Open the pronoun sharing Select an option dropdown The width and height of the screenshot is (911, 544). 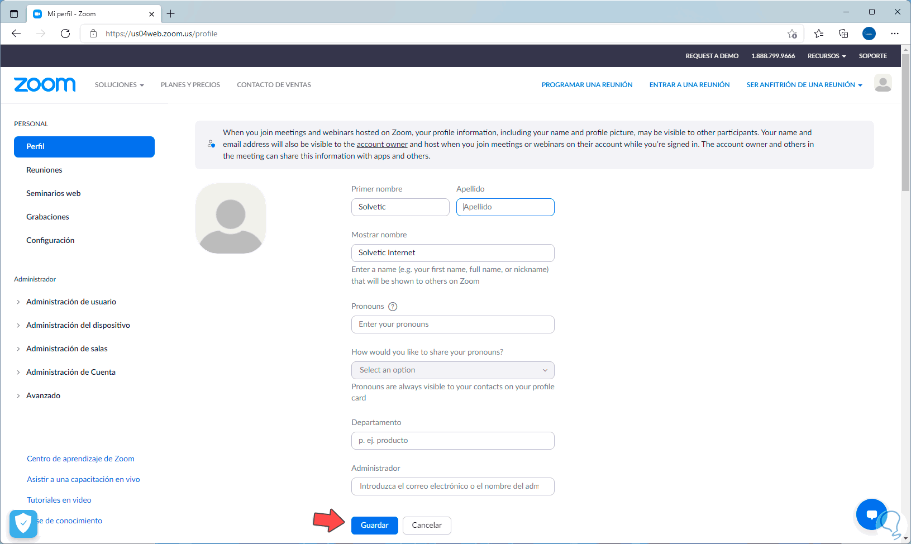pyautogui.click(x=453, y=370)
